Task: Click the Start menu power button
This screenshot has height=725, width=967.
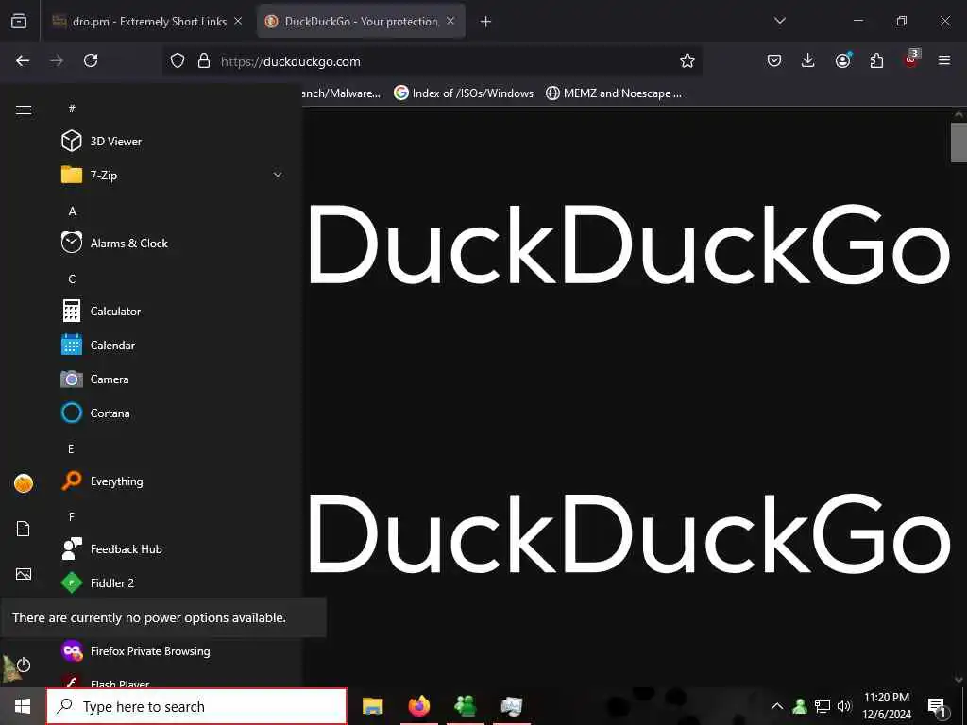Action: pos(24,666)
